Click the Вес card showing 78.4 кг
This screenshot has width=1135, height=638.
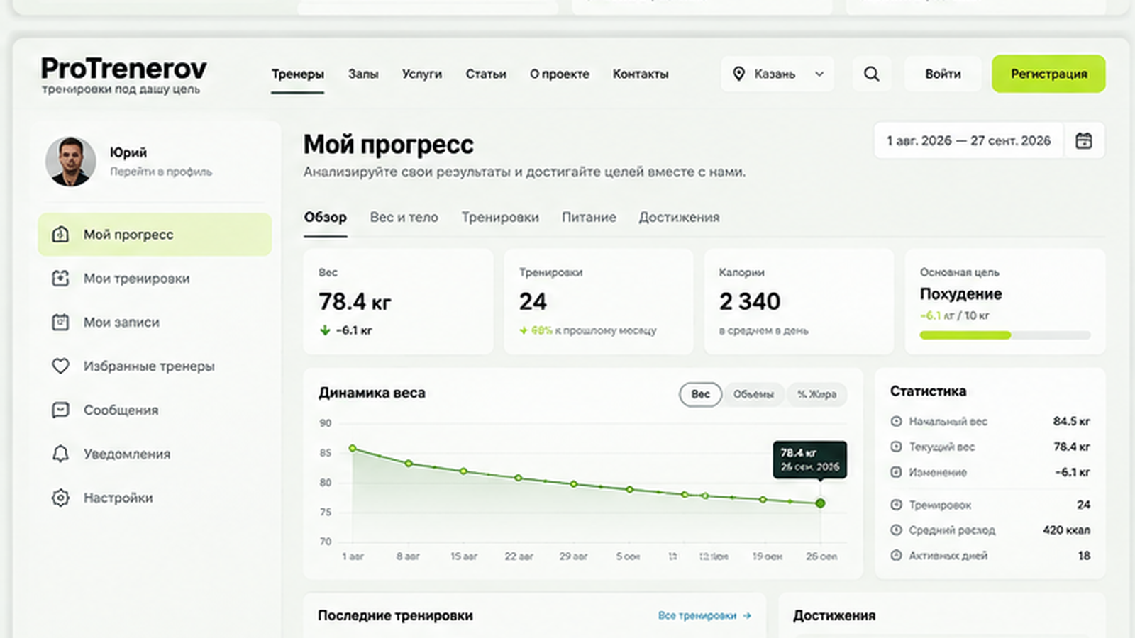398,301
